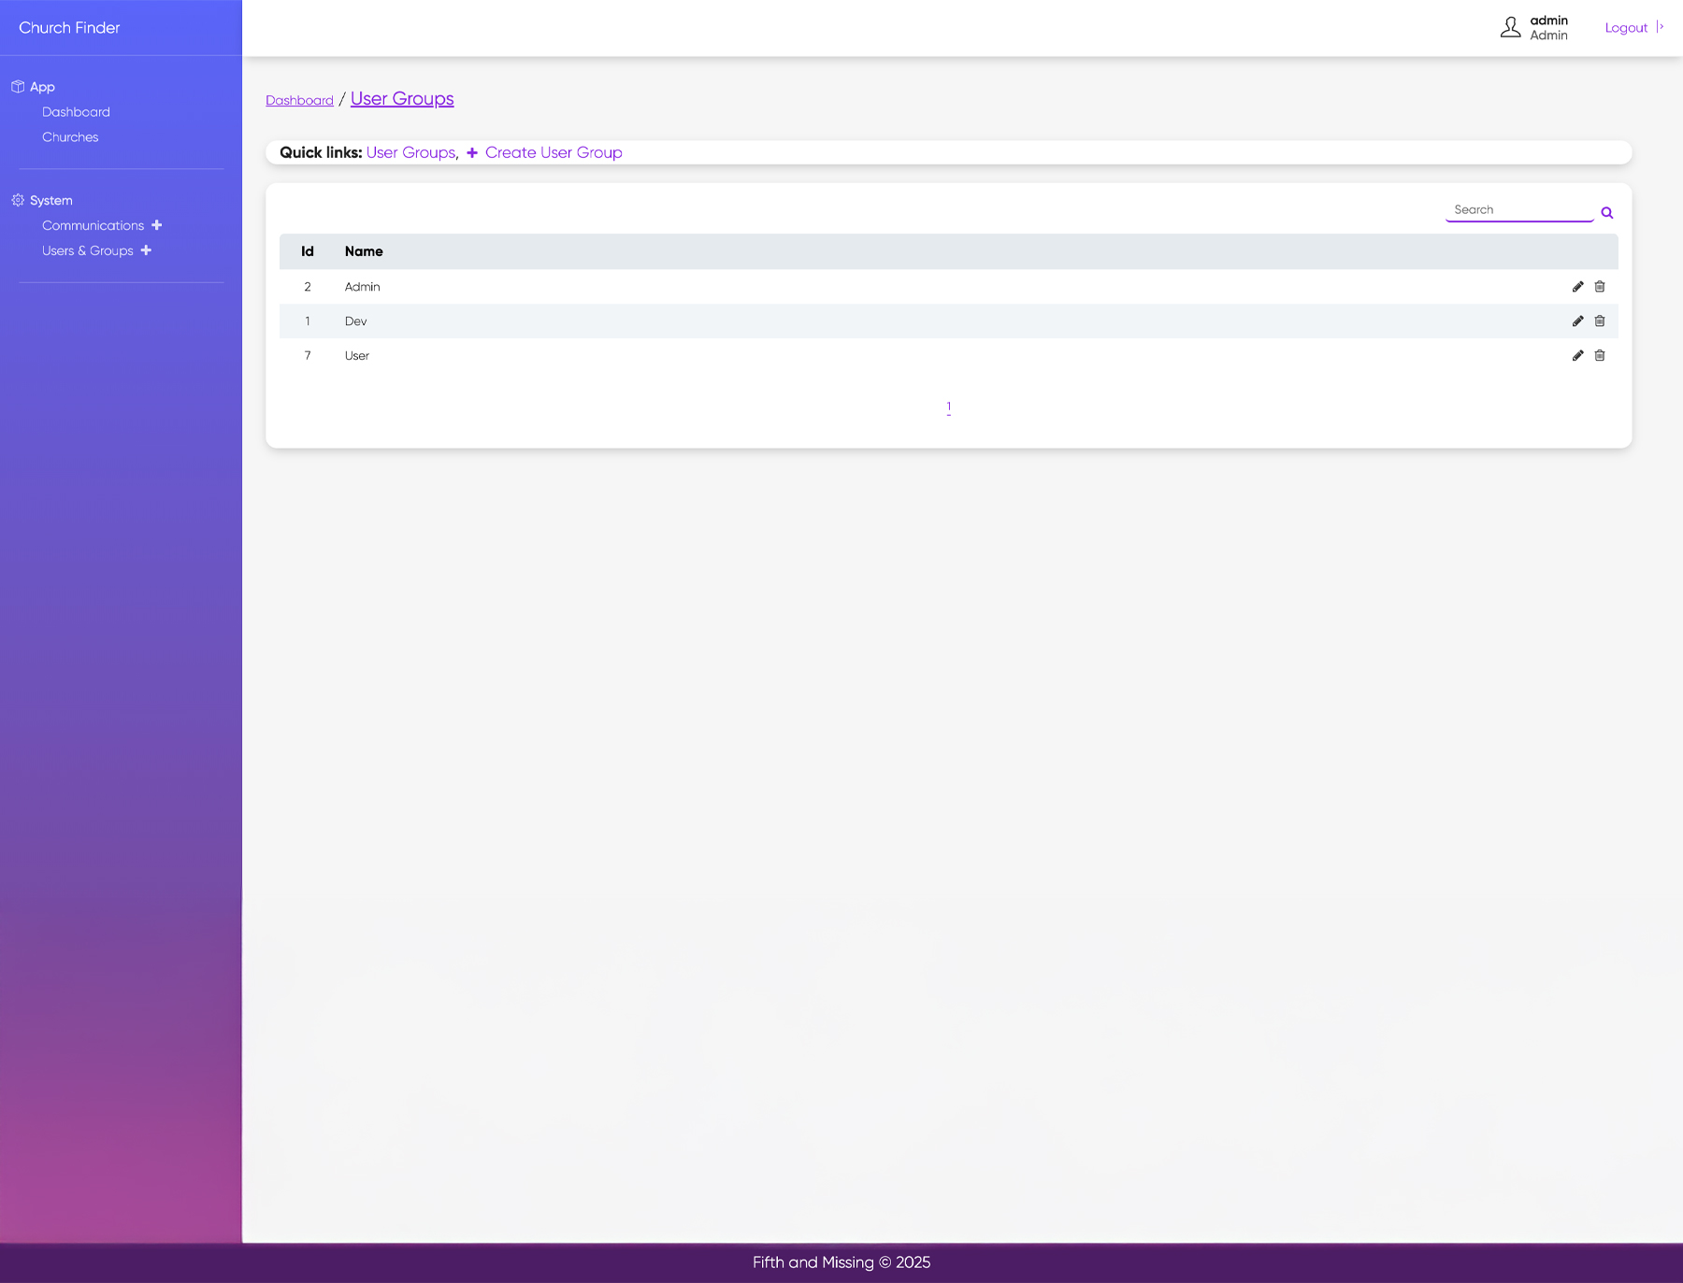Viewport: 1683px width, 1283px height.
Task: Open User Groups from quick links
Action: point(410,152)
